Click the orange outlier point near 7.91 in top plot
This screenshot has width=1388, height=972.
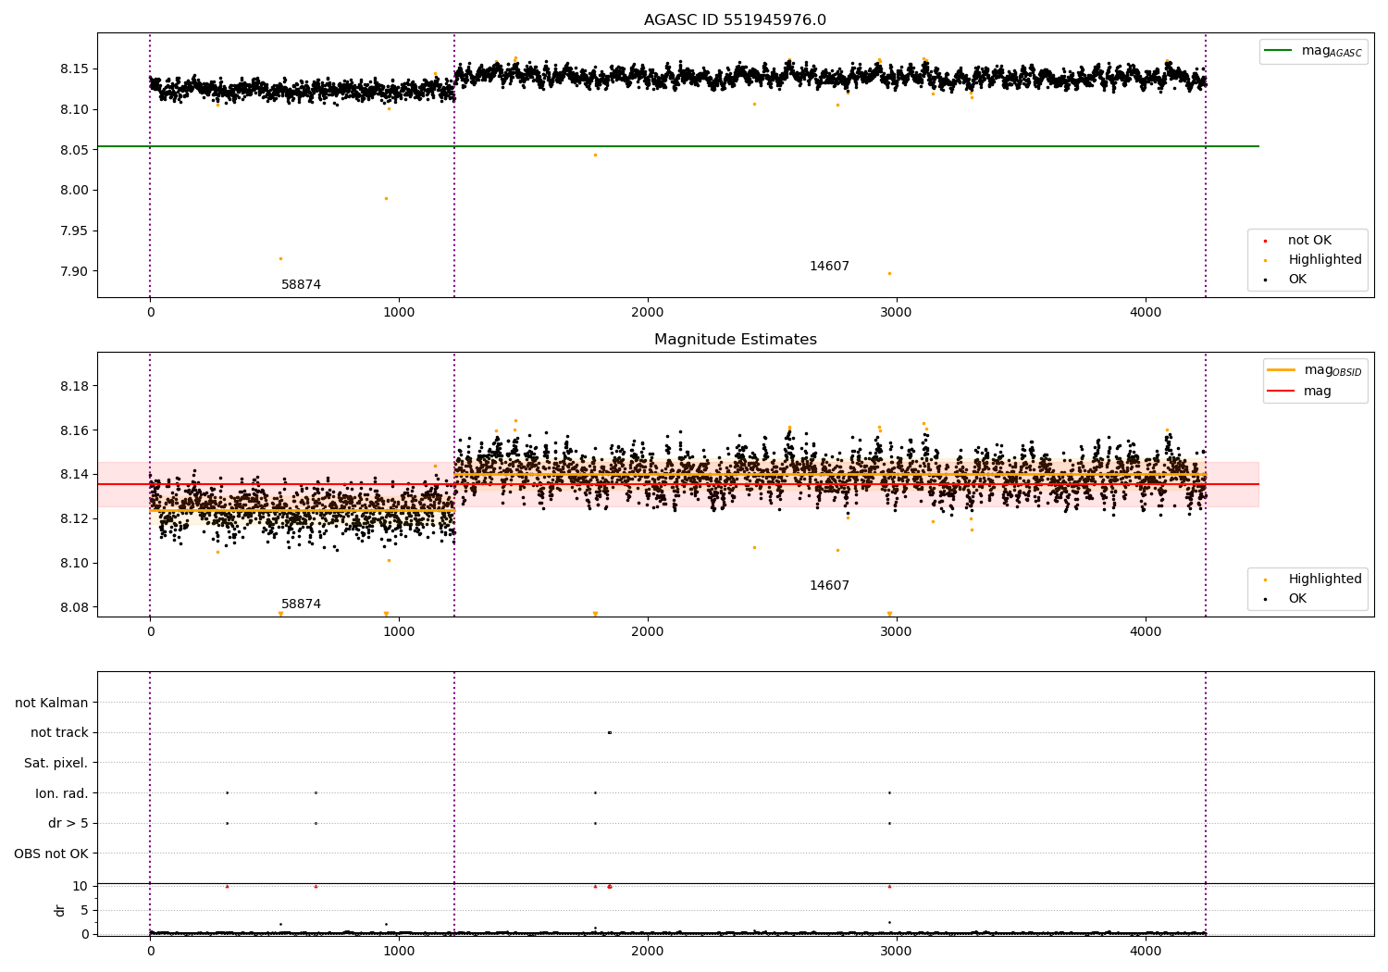280,258
